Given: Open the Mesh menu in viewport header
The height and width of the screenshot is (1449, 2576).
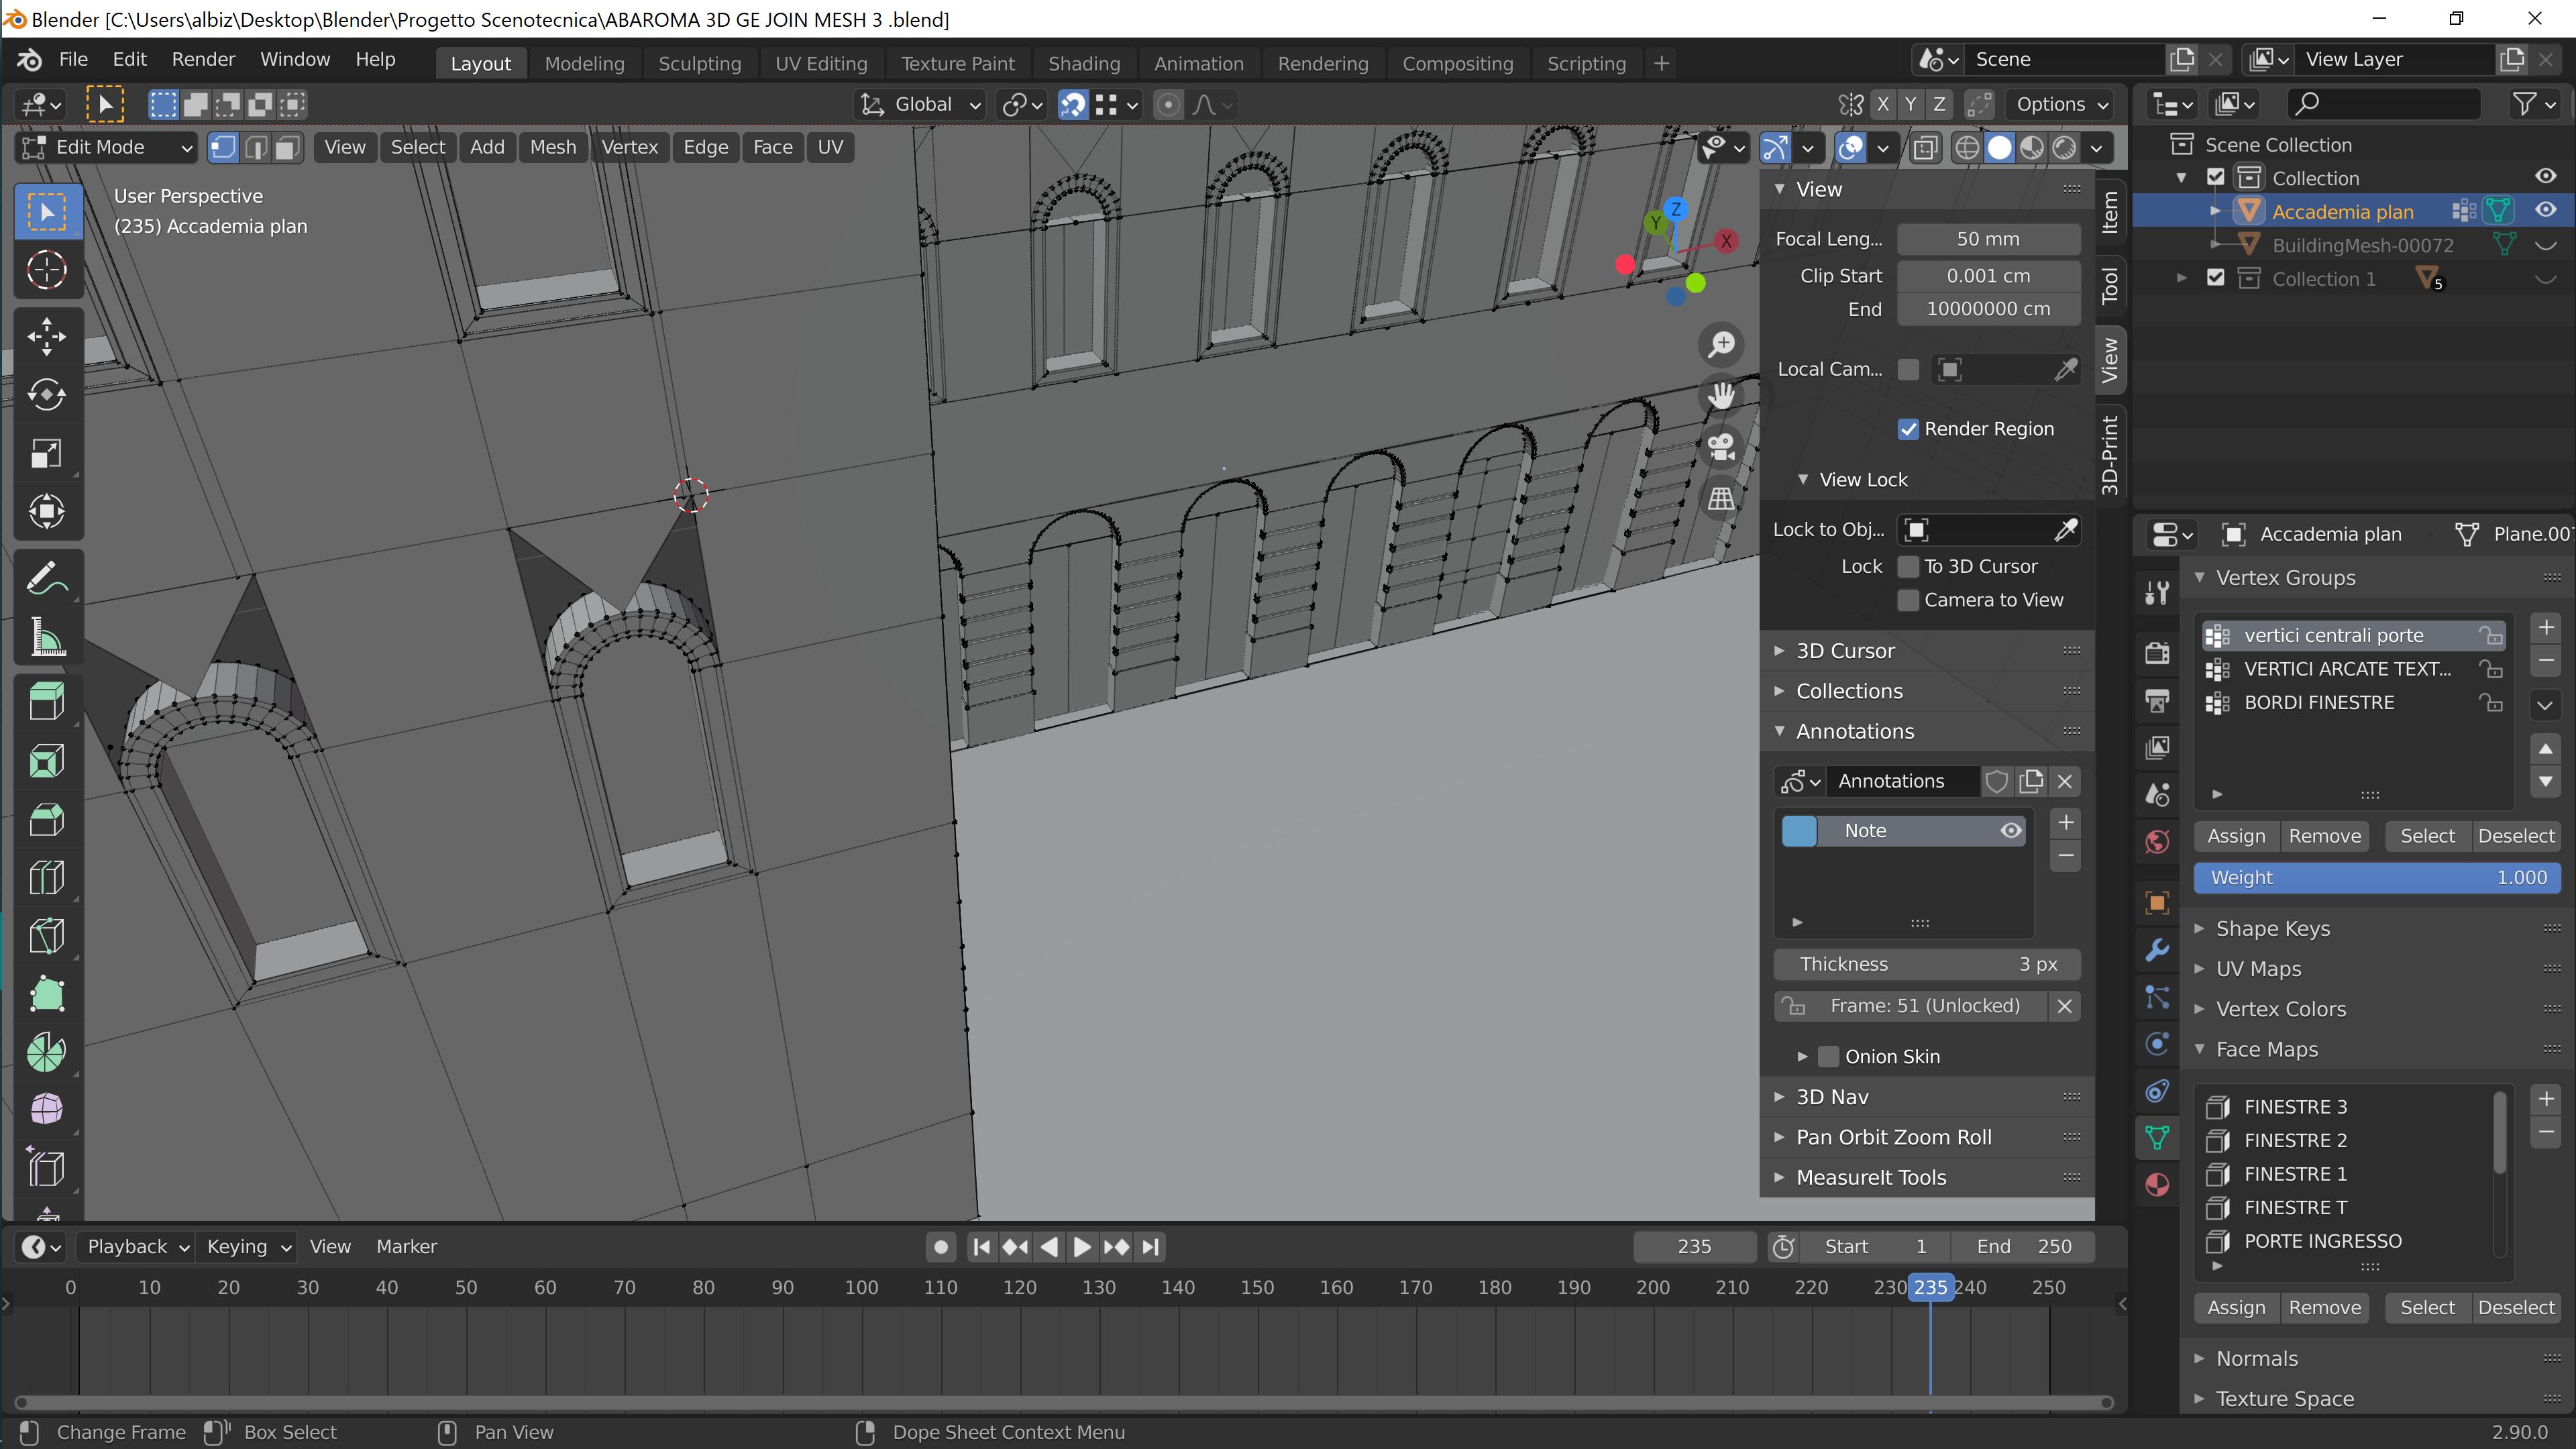Looking at the screenshot, I should [x=553, y=148].
